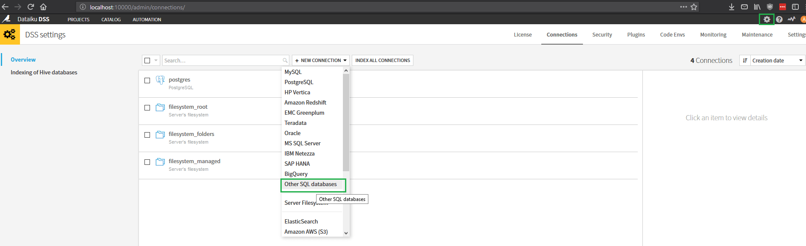Viewport: 806px width, 246px height.
Task: Click the filesystem_folders folder icon
Action: click(x=160, y=135)
